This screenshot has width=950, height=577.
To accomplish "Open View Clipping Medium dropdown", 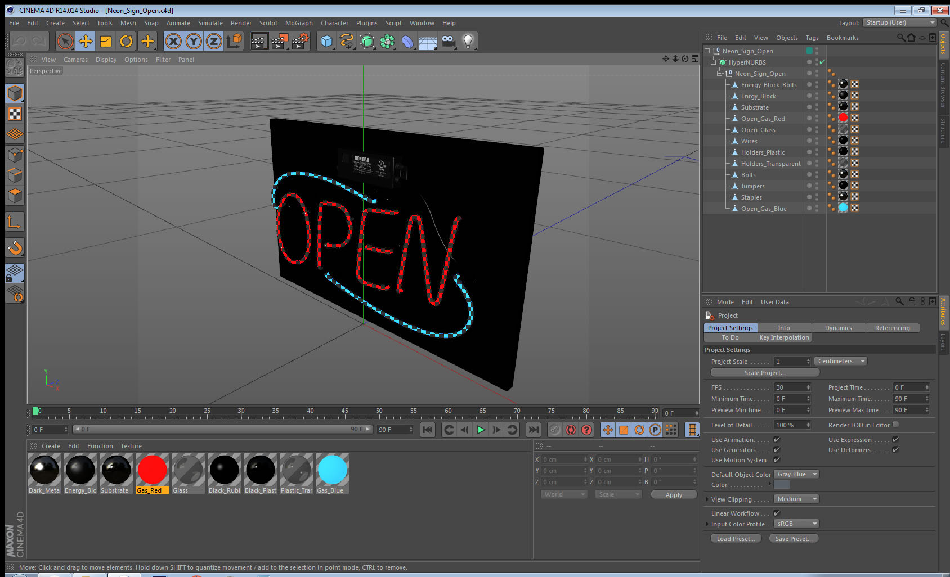I will (x=796, y=499).
